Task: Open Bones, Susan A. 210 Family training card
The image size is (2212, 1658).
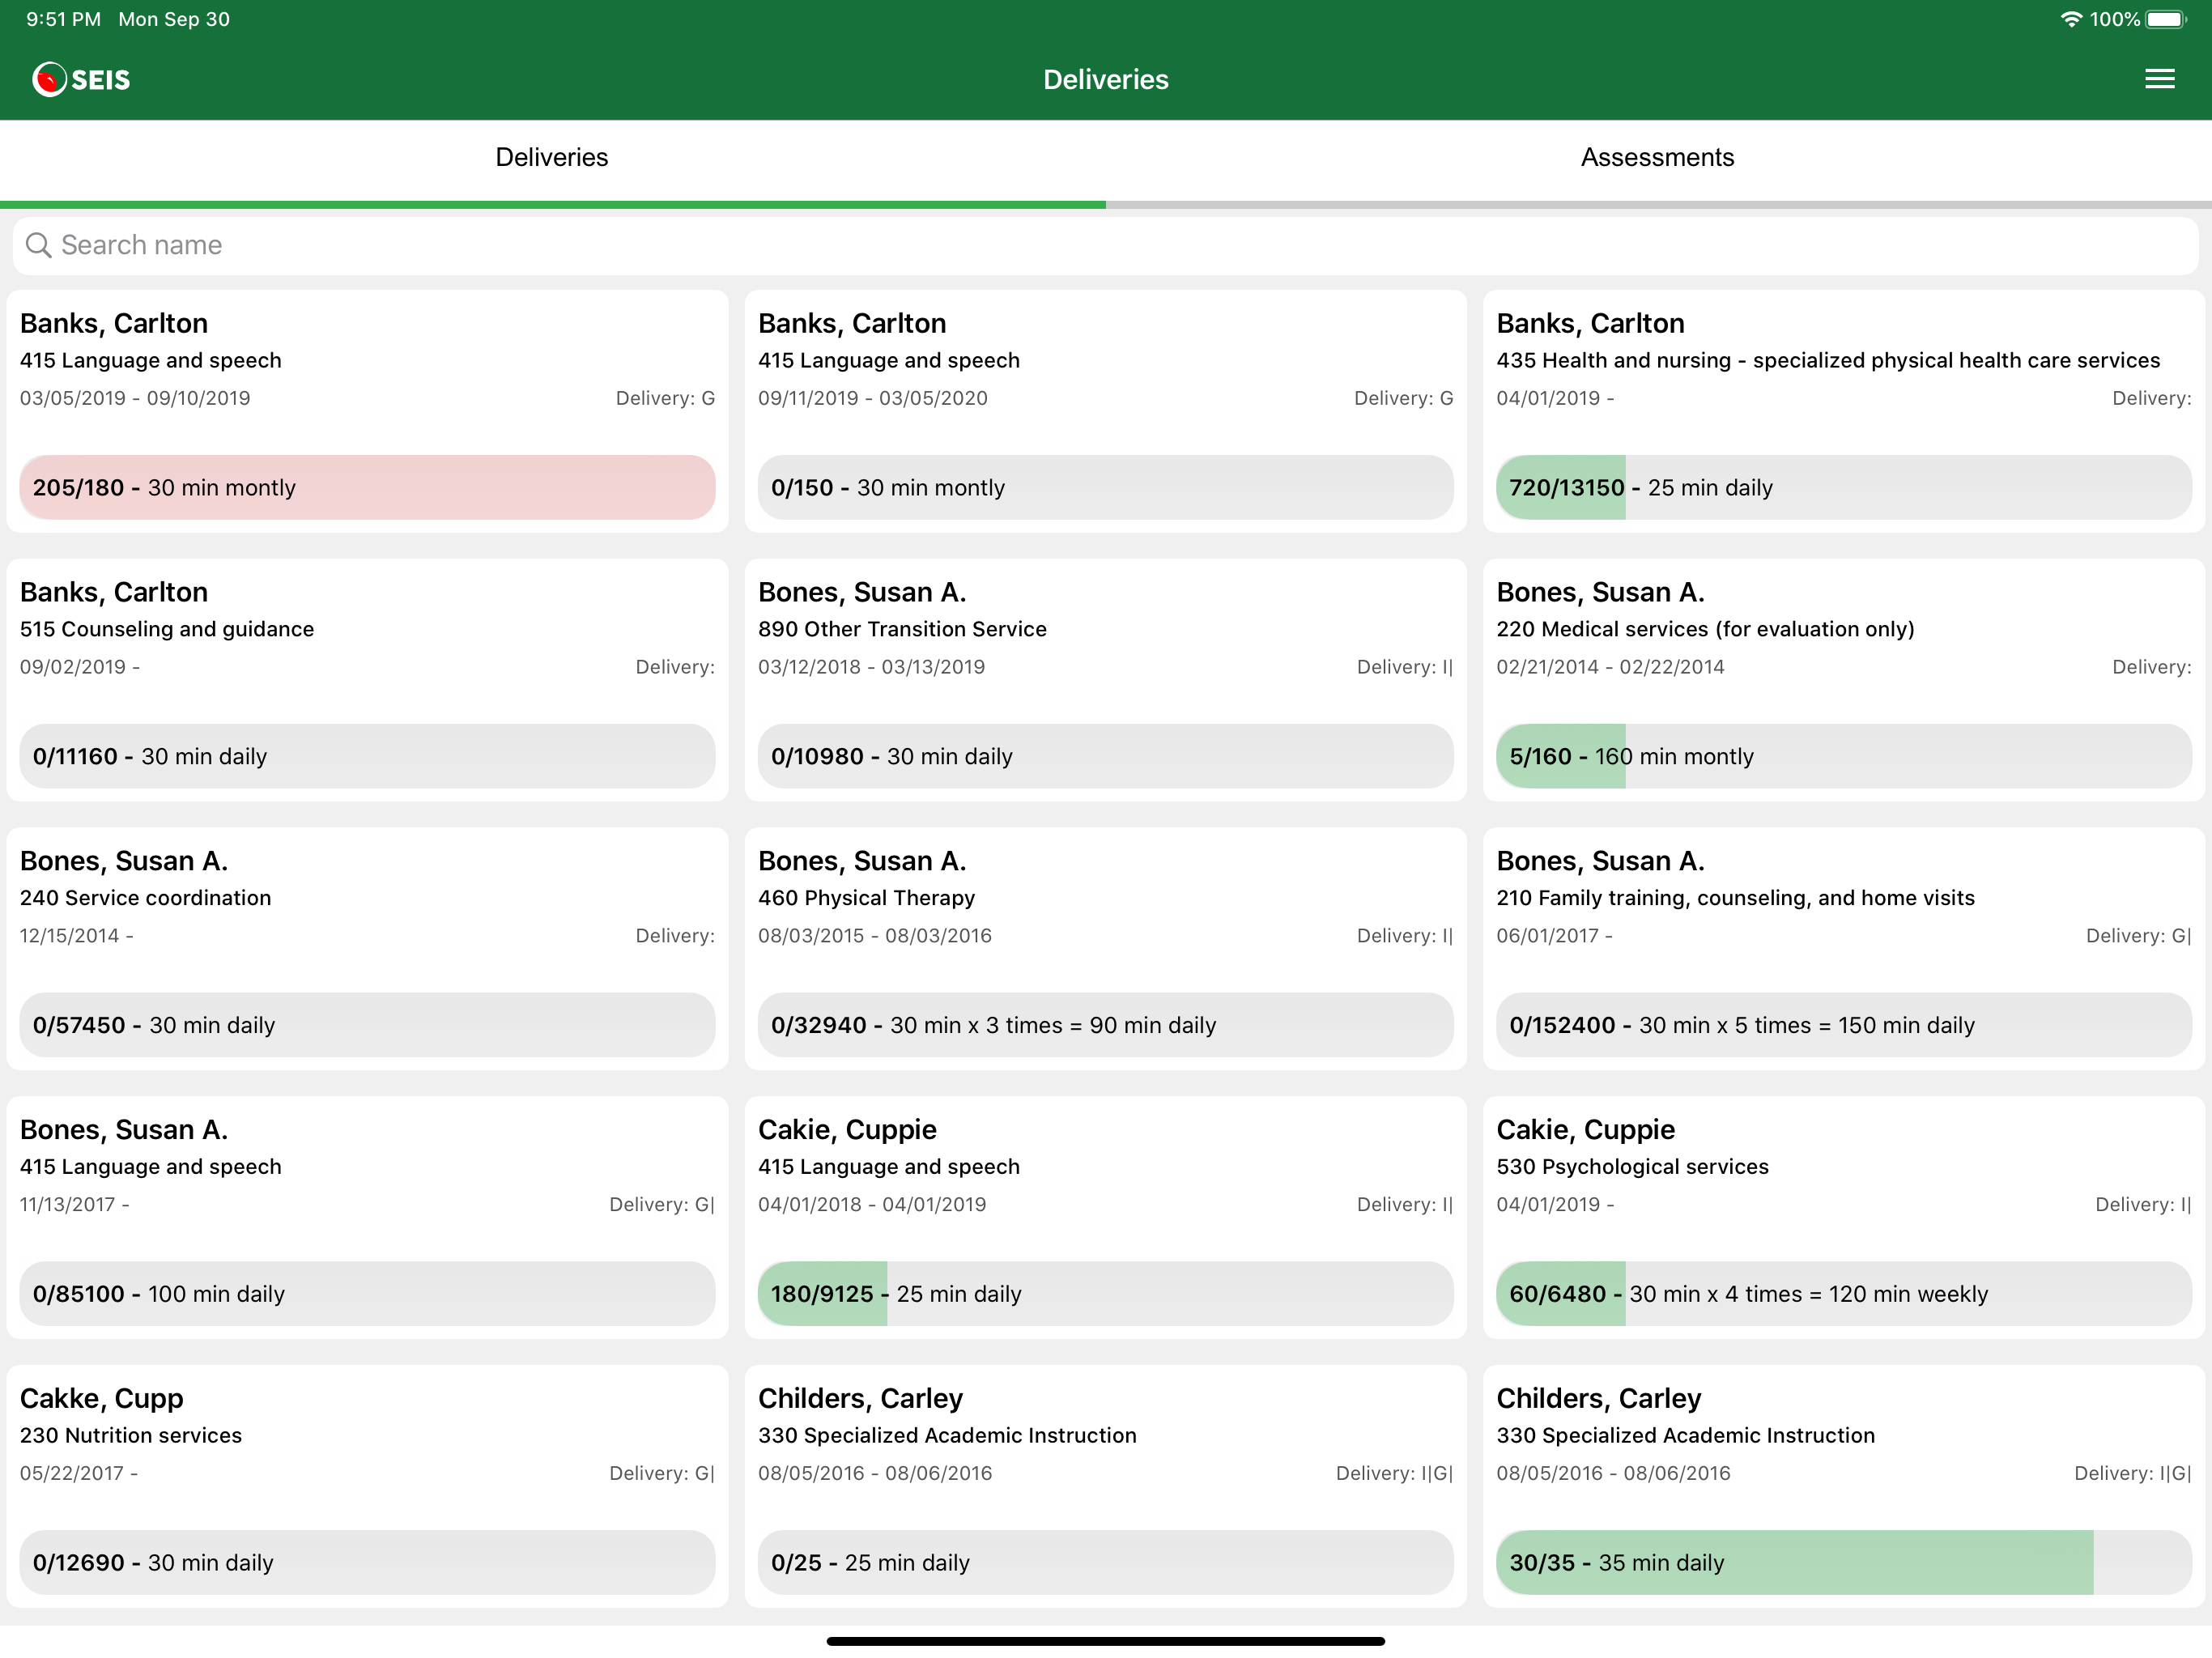Action: pos(1843,948)
